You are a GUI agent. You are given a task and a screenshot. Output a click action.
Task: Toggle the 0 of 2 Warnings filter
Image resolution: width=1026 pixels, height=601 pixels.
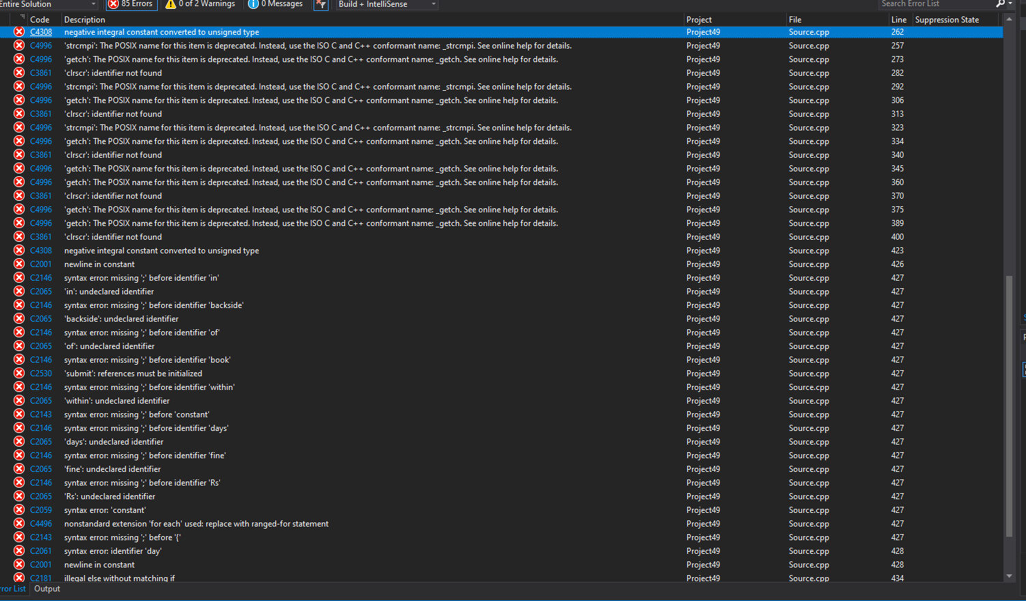200,4
